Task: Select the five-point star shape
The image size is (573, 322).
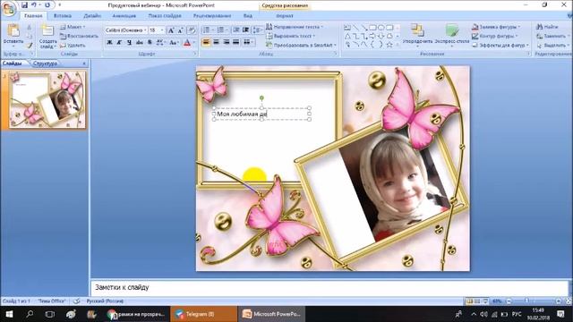Action: 389,45
